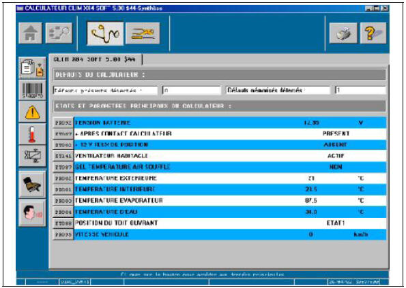Go to the Home screen icon

click(30, 33)
